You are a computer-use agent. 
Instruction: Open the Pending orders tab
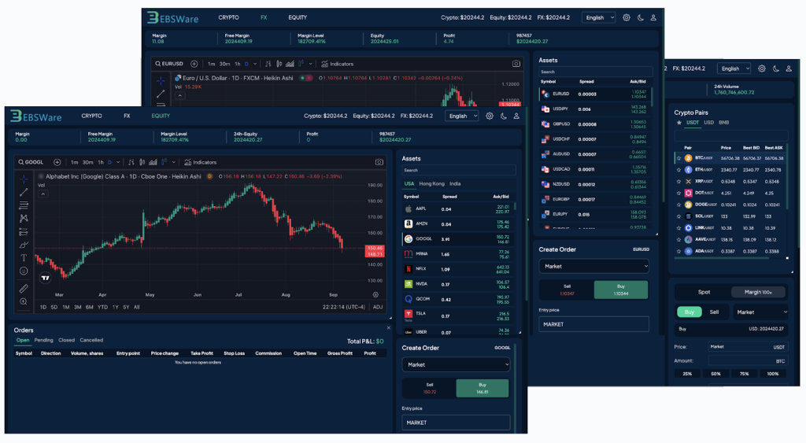coord(43,340)
